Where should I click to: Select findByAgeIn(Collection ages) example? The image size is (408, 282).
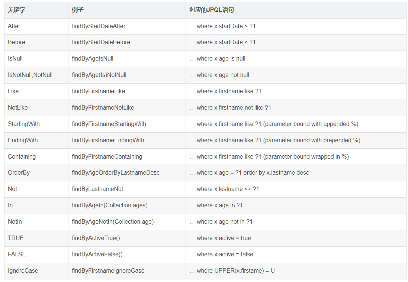[110, 205]
